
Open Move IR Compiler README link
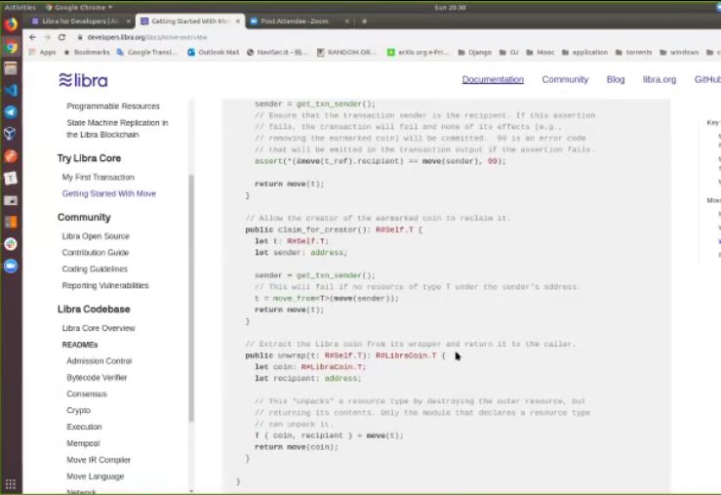pyautogui.click(x=99, y=460)
